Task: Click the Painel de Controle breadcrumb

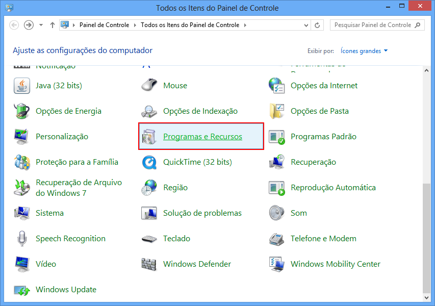Action: point(105,25)
